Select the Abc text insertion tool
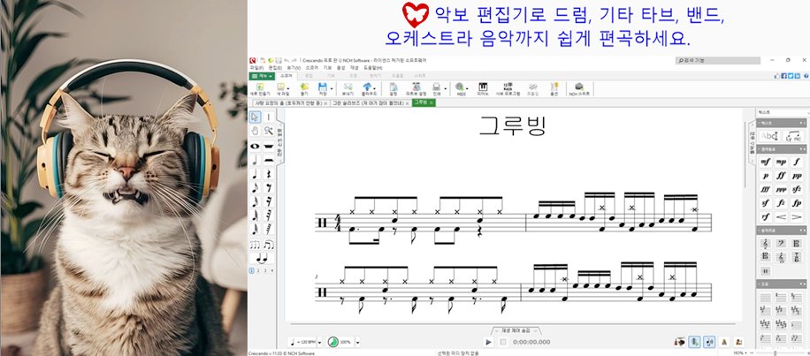810x356 pixels. coord(769,136)
